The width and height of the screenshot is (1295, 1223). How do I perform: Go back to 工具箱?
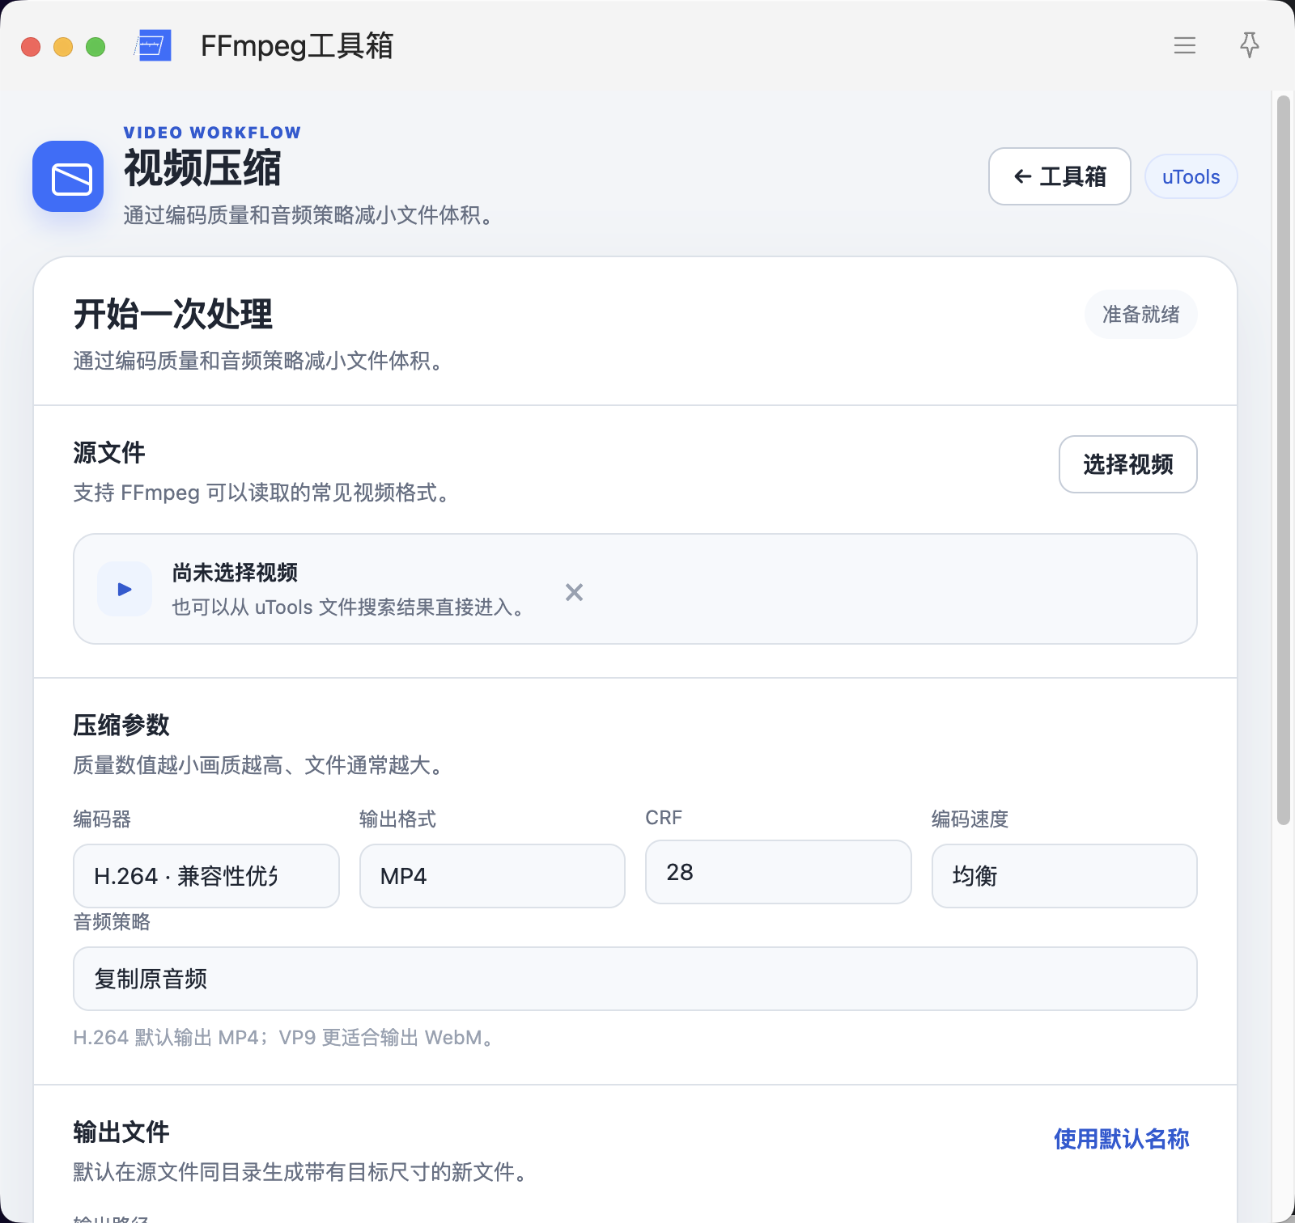pyautogui.click(x=1059, y=176)
